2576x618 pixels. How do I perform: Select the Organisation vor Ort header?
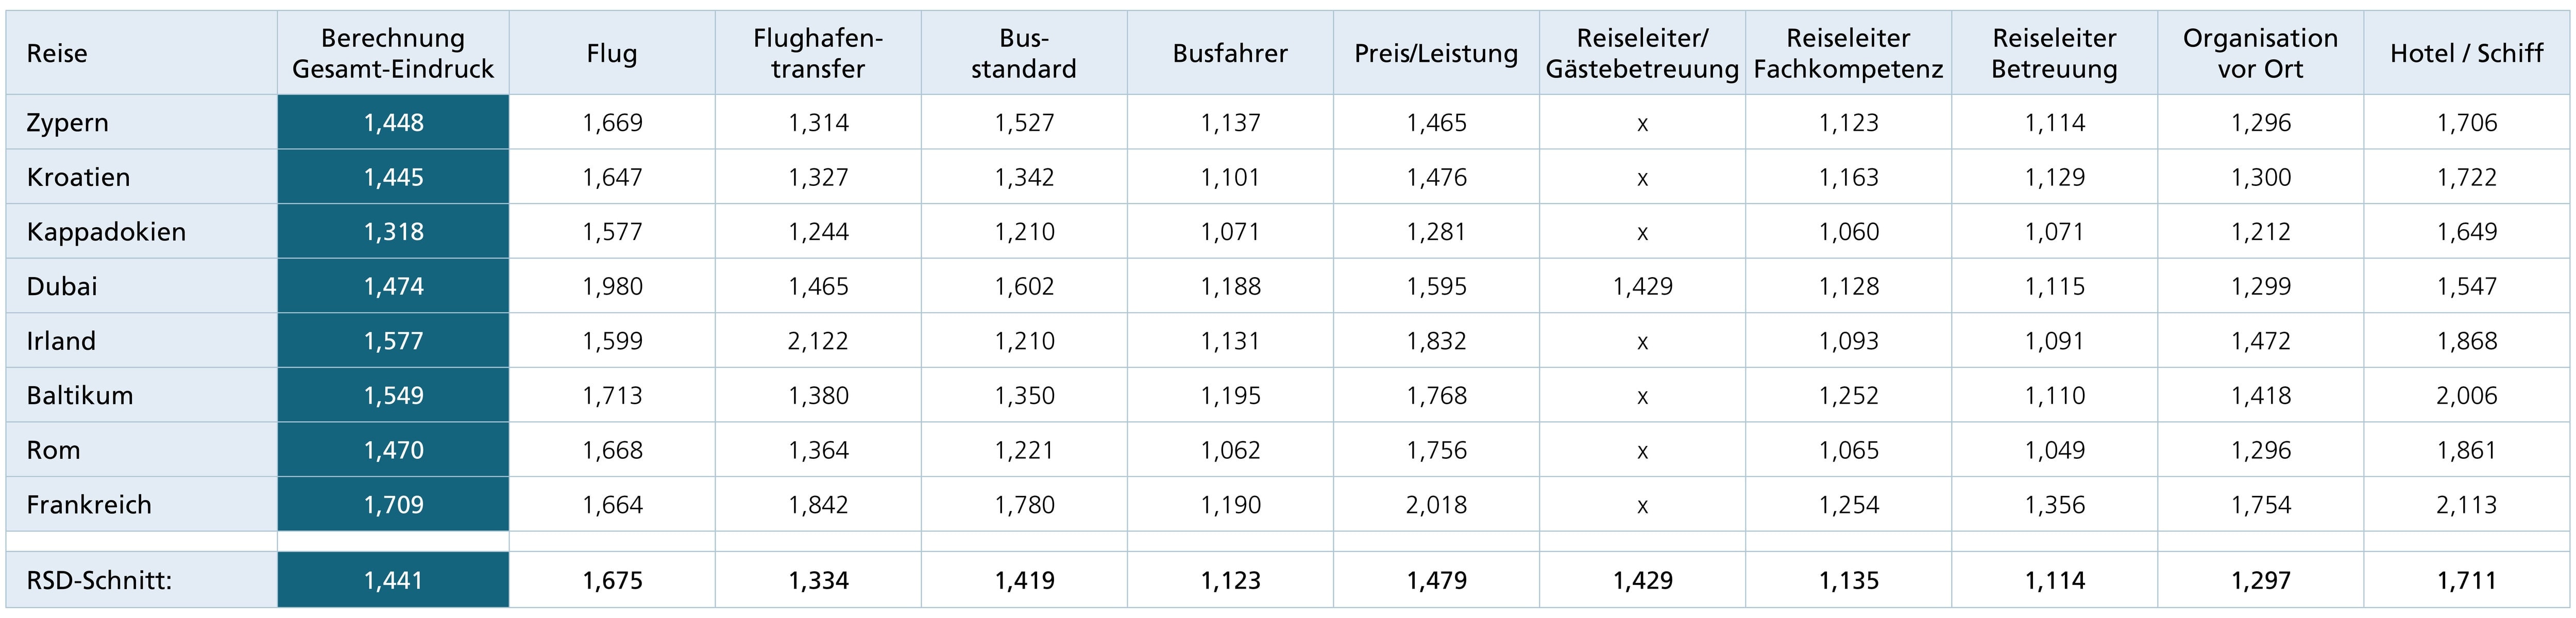click(x=2260, y=53)
